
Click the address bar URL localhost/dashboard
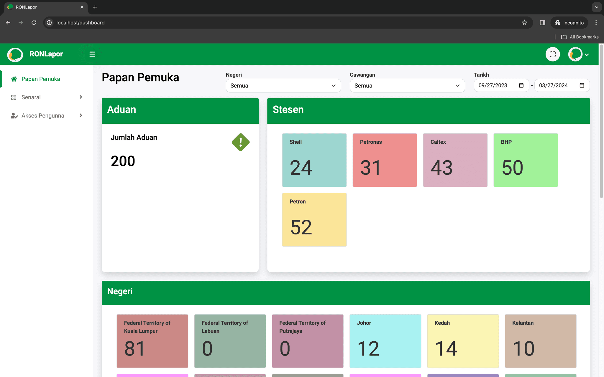pos(81,23)
